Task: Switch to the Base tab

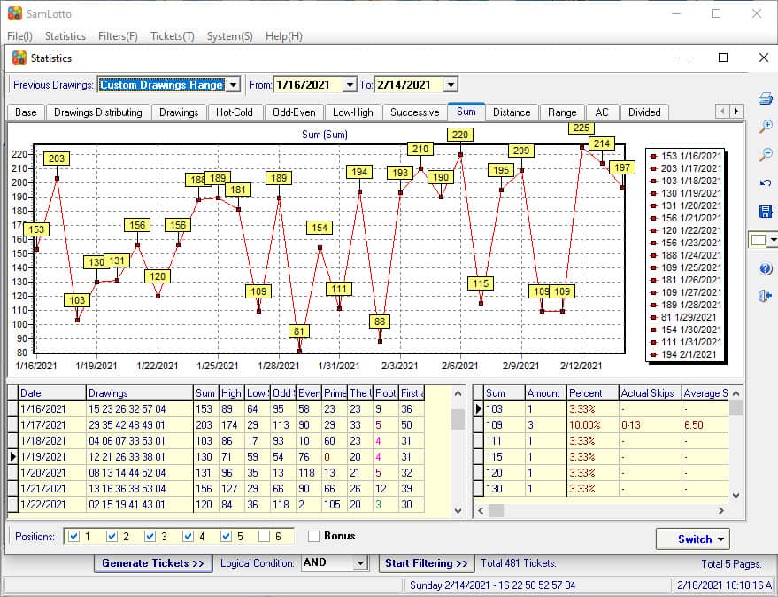Action: pos(26,112)
